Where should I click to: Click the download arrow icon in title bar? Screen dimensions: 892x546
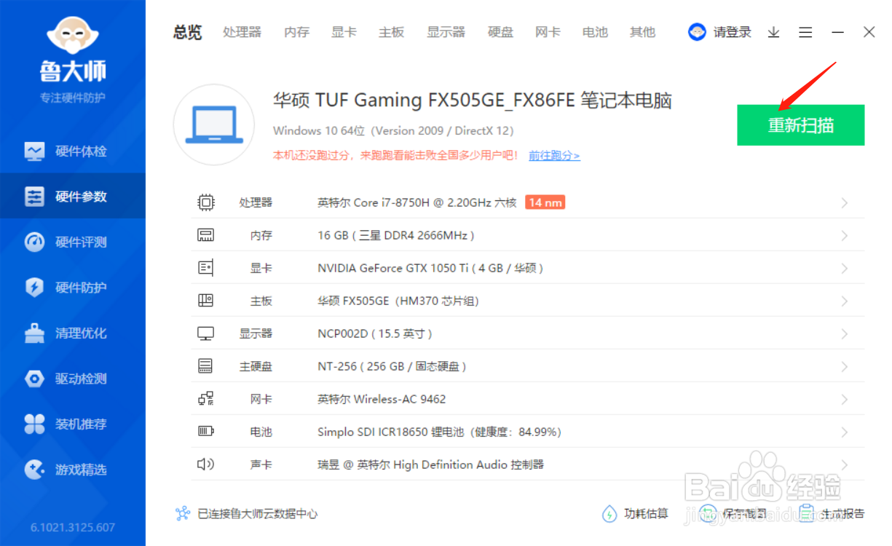pyautogui.click(x=774, y=32)
